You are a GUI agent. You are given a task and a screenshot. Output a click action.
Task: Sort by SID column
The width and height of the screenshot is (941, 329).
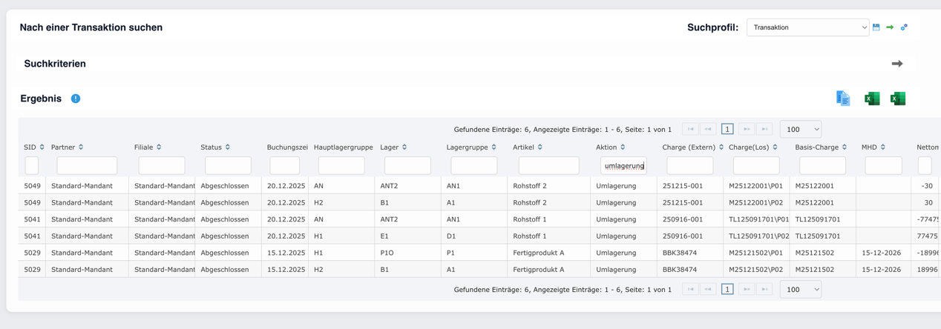point(42,147)
